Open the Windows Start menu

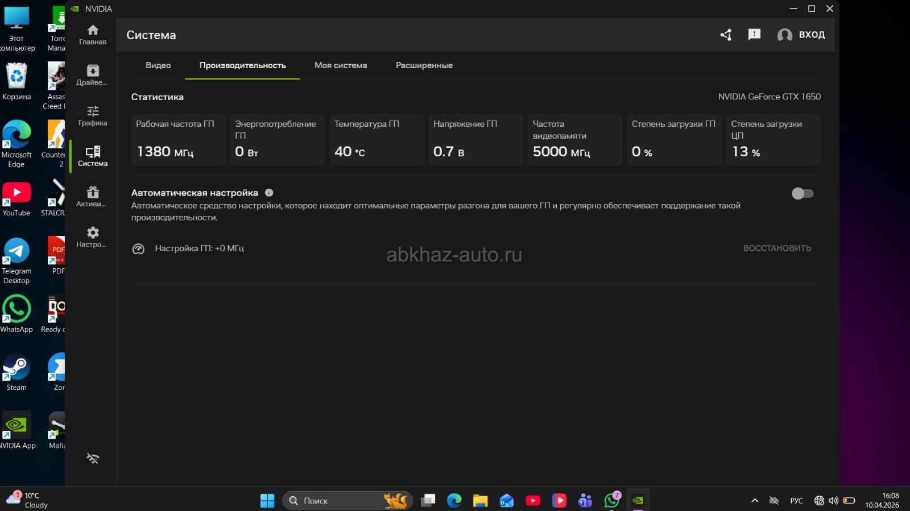(x=267, y=501)
